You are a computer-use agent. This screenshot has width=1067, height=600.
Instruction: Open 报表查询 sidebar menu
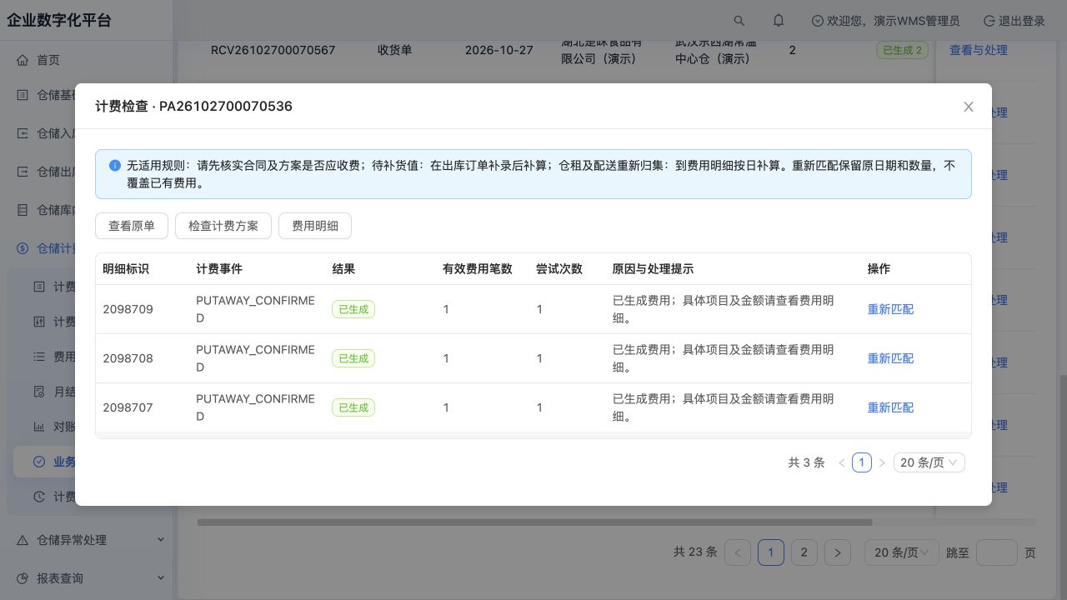[x=87, y=578]
